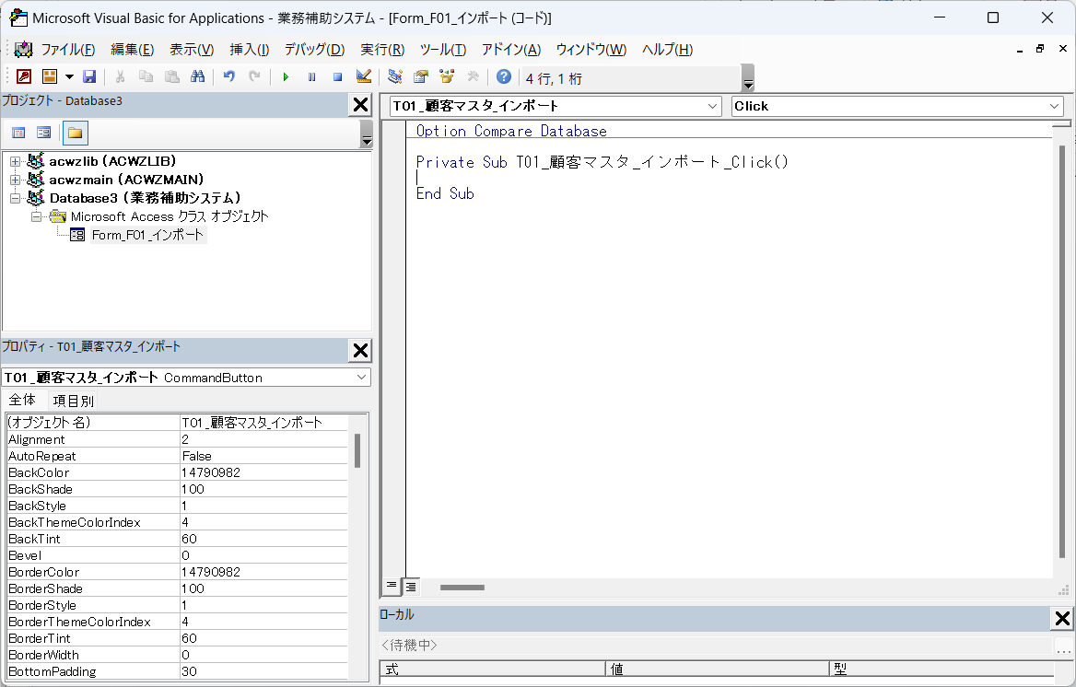Save the project with the Save icon

pyautogui.click(x=88, y=77)
